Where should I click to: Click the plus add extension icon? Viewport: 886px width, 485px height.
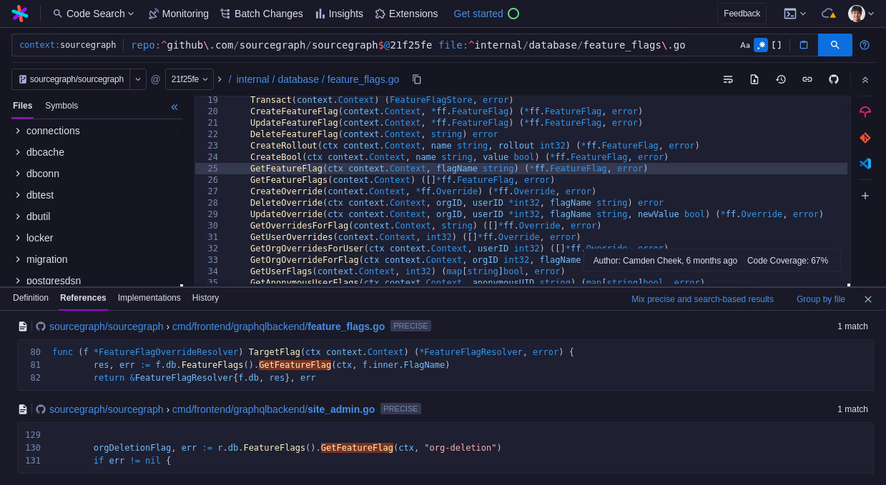(865, 196)
